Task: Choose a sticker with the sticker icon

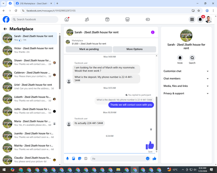Action: tap(79, 159)
